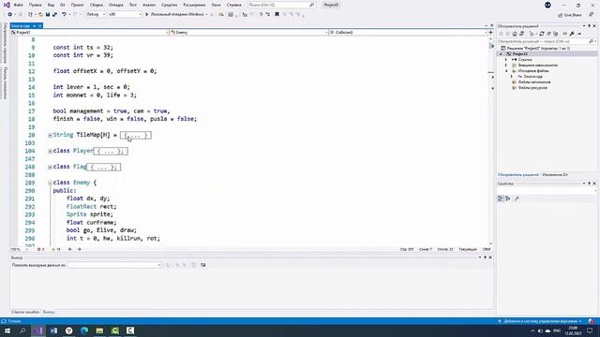This screenshot has height=337, width=600.
Task: Expand the collapsed class Flag block
Action: (x=50, y=167)
